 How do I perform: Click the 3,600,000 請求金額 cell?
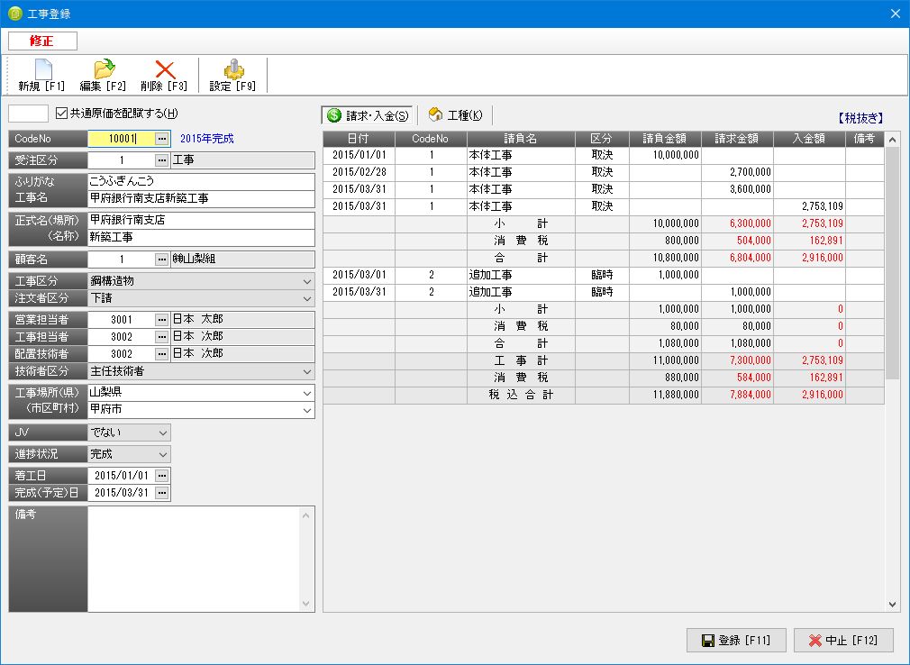737,189
